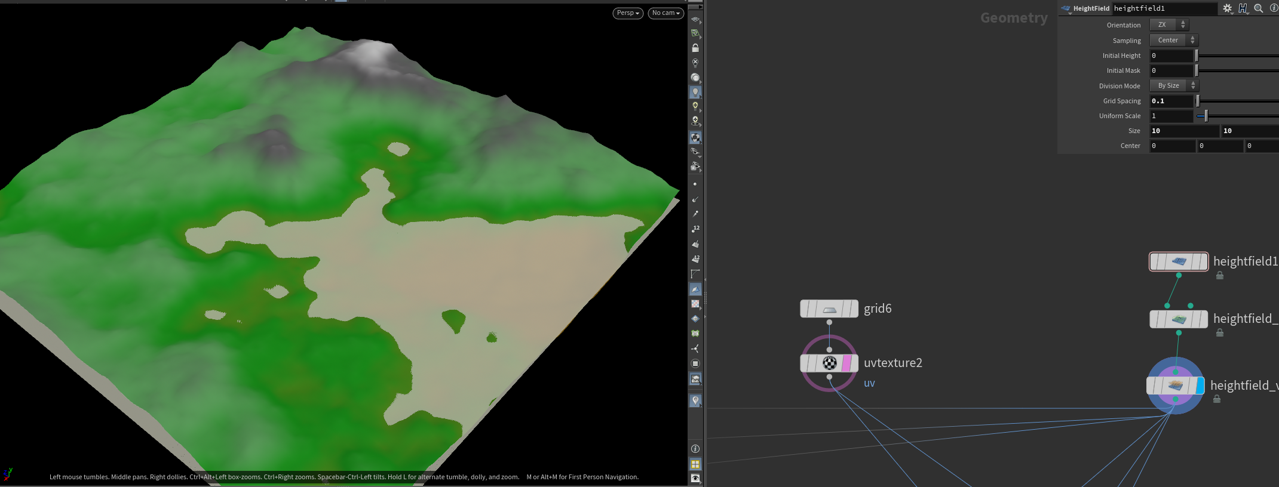Click the Houdini help H icon
This screenshot has height=487, width=1279.
[x=1243, y=8]
